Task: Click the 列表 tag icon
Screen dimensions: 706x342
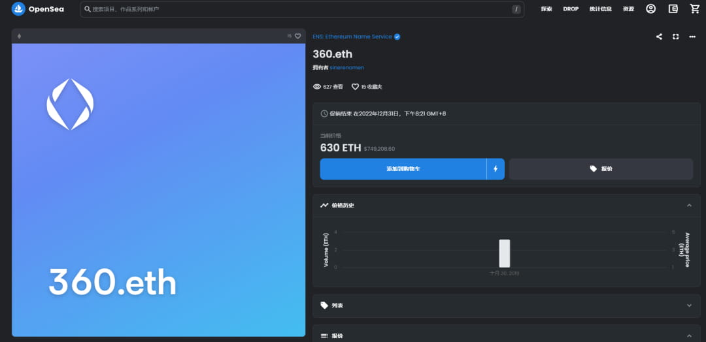Action: click(324, 305)
